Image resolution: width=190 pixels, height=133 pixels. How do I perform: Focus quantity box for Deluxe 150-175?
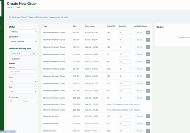pyautogui.click(x=125, y=47)
